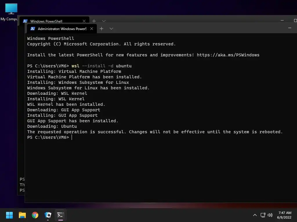Open the Windows Start menu
The height and width of the screenshot is (222, 297).
9,215
